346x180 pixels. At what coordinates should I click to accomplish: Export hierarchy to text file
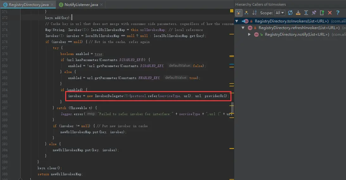click(322, 13)
